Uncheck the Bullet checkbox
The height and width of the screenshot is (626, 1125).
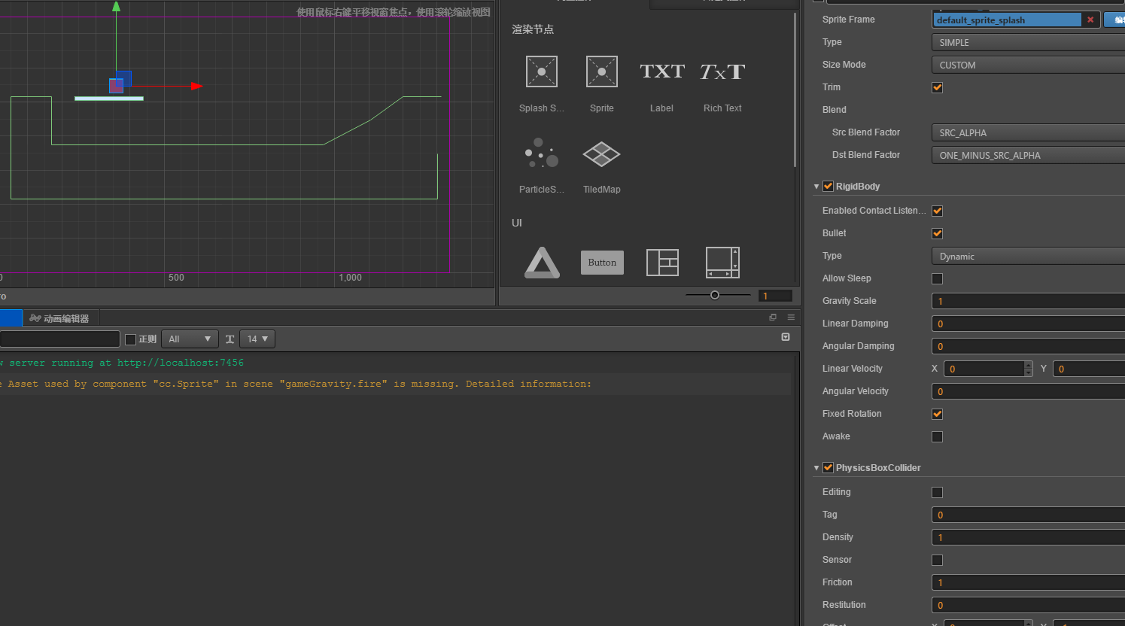[938, 233]
